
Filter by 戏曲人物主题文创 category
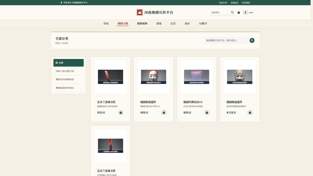pos(68,71)
